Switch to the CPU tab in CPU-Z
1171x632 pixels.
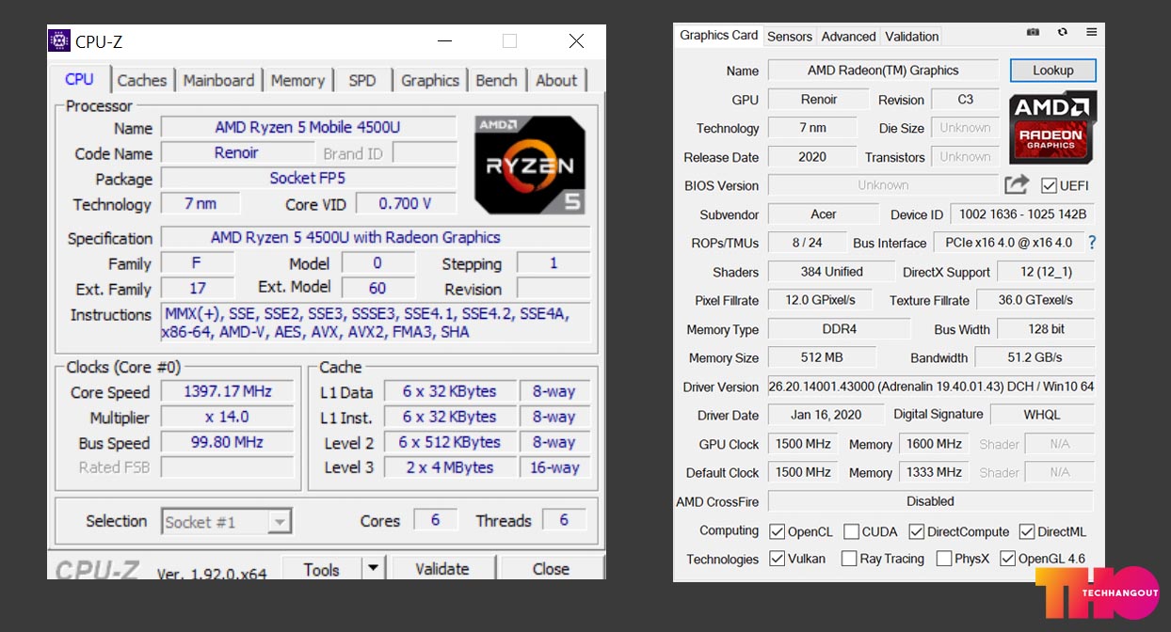click(x=79, y=79)
